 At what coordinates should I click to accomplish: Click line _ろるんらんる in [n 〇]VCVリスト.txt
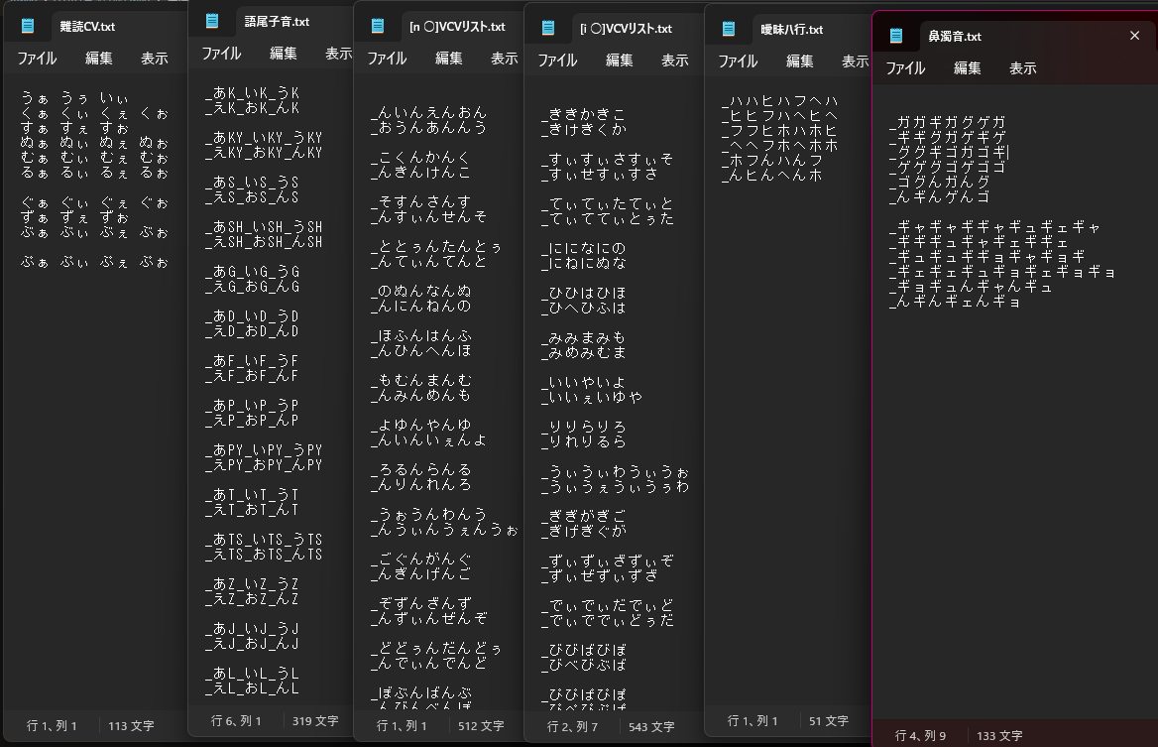421,470
